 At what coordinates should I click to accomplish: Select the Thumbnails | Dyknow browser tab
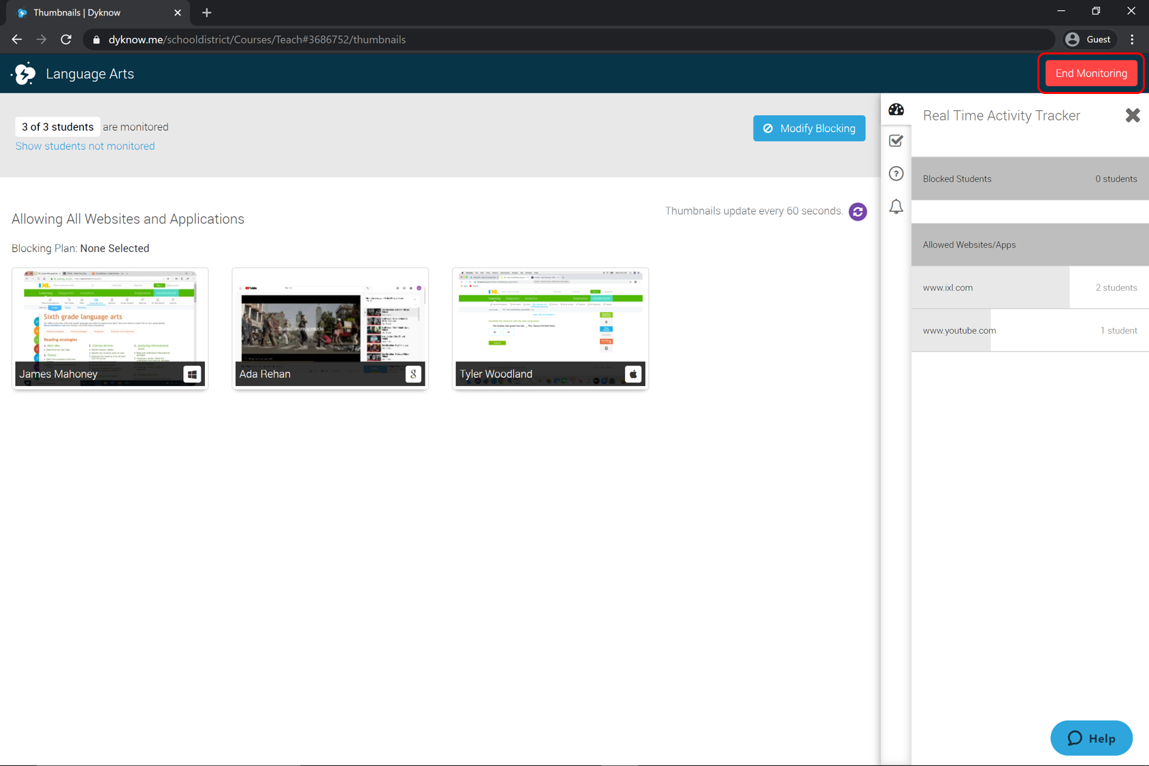99,12
